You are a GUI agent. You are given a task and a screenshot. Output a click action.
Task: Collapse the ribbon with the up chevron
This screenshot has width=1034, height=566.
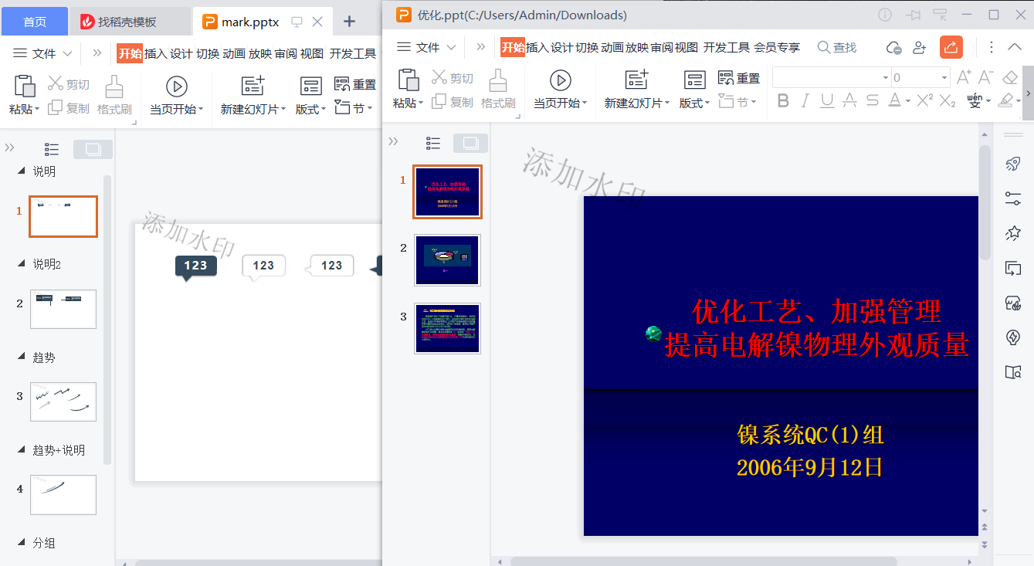point(1015,47)
